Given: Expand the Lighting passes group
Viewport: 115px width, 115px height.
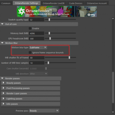Looking at the screenshot, I should coord(30,99).
